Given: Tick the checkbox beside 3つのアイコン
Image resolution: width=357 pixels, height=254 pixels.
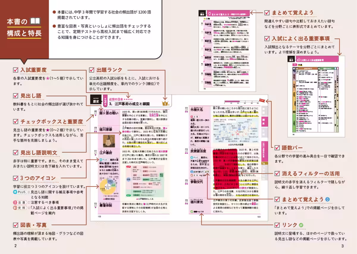Looking at the screenshot, I should point(16,178).
